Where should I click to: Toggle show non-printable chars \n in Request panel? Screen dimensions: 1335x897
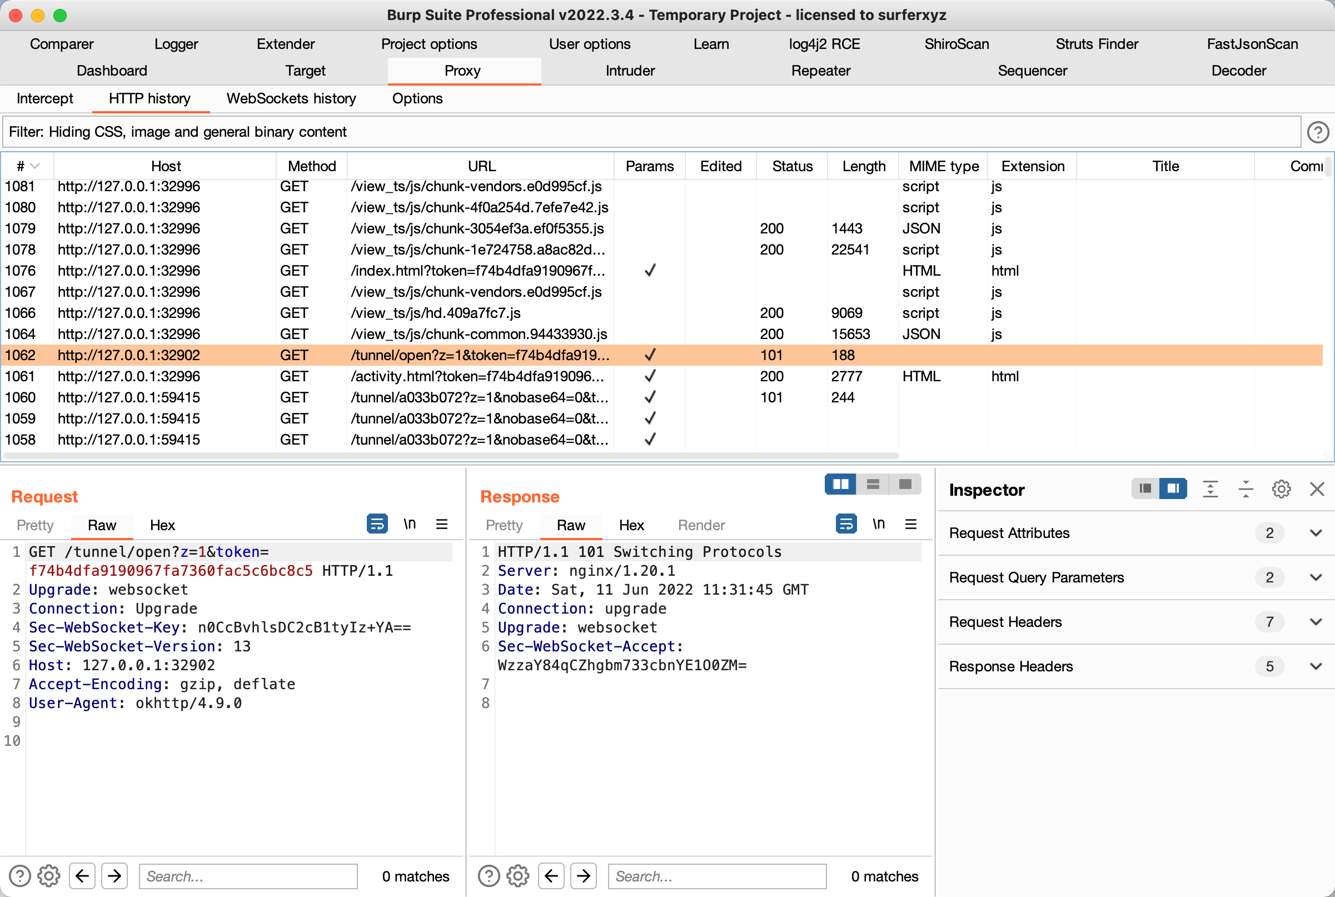[x=410, y=524]
